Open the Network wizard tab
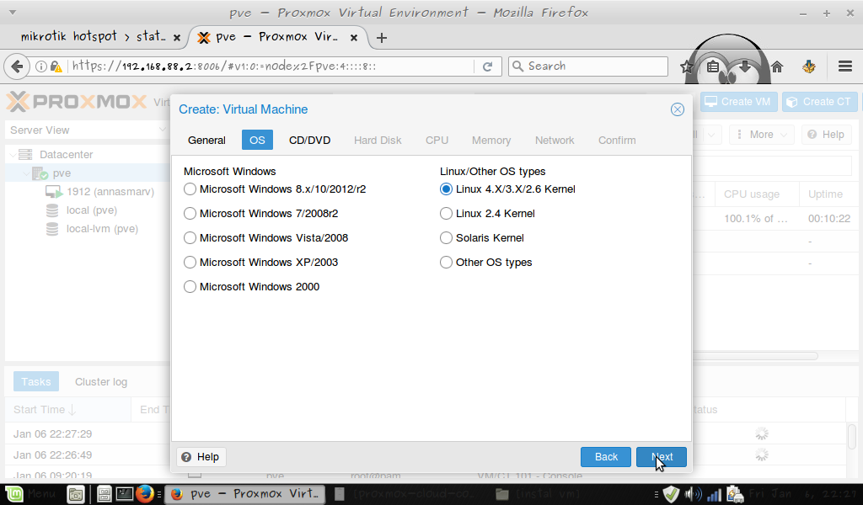Viewport: 863px width, 505px height. pos(555,140)
